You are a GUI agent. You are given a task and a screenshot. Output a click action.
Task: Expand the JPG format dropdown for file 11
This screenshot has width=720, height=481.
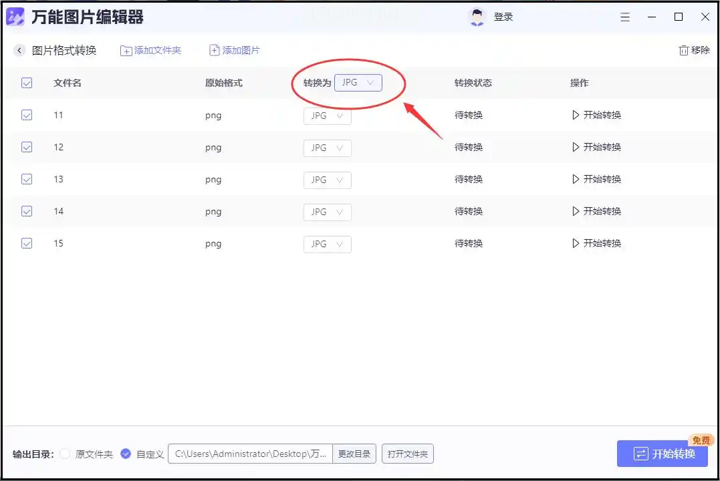point(328,116)
